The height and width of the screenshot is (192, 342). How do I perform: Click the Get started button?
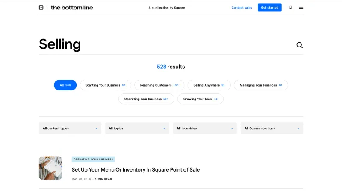(x=270, y=7)
